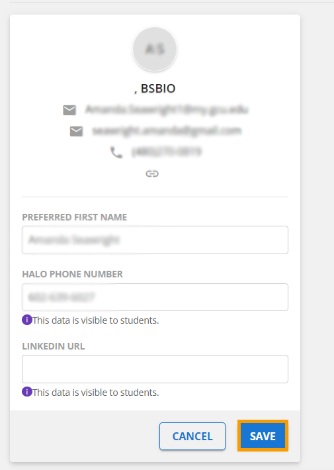Click the blurred school email address text

[167, 110]
